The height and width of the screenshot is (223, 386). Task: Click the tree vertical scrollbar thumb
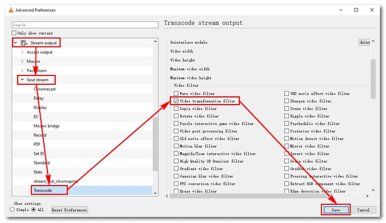[155, 144]
